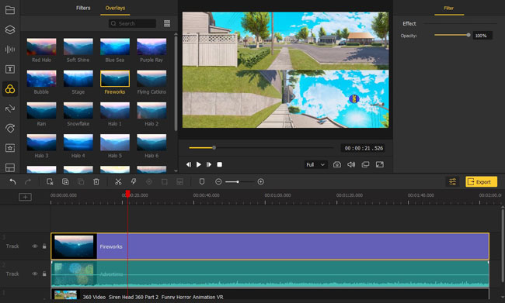This screenshot has height=303, width=505.
Task: Open timeline settings sliders icon
Action: pyautogui.click(x=452, y=182)
